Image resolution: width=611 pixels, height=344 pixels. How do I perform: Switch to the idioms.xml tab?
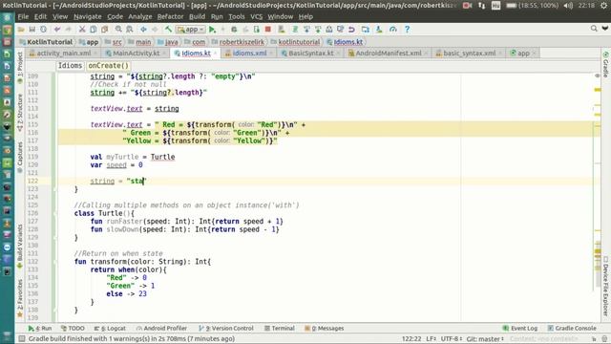click(x=249, y=54)
